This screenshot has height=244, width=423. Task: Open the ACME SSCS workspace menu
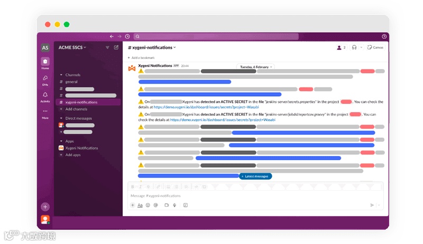(72, 47)
